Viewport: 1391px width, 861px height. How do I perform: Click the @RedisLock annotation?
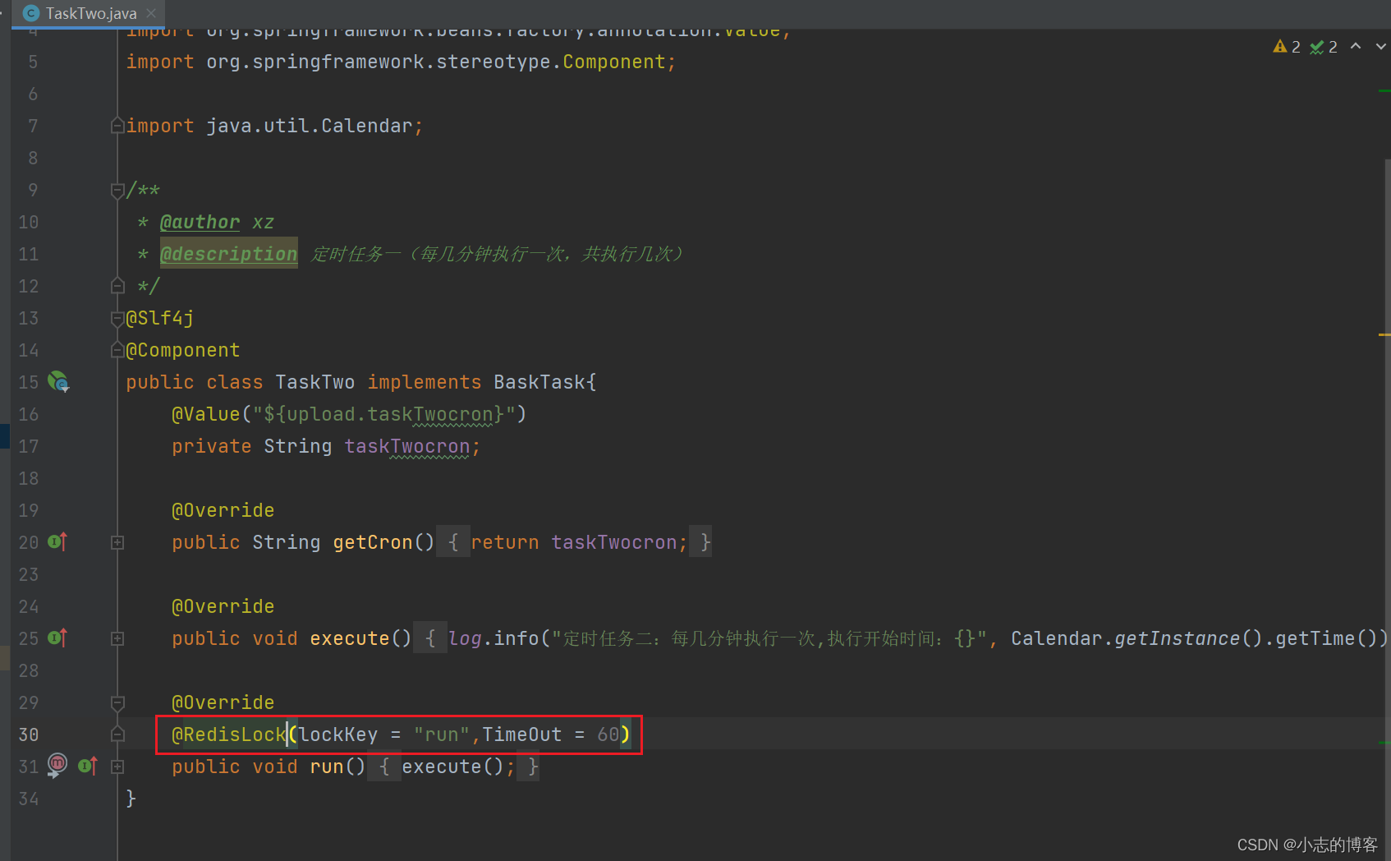click(228, 734)
